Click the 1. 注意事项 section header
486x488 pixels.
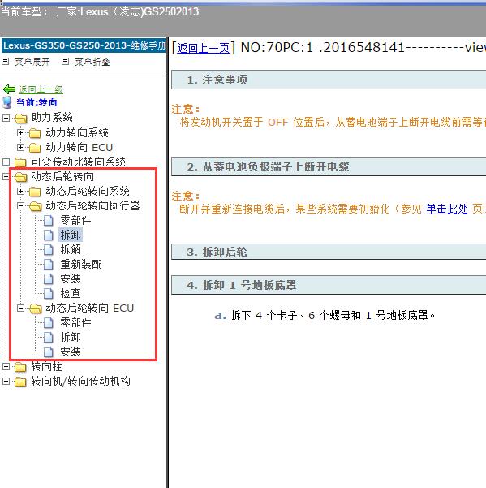(329, 80)
